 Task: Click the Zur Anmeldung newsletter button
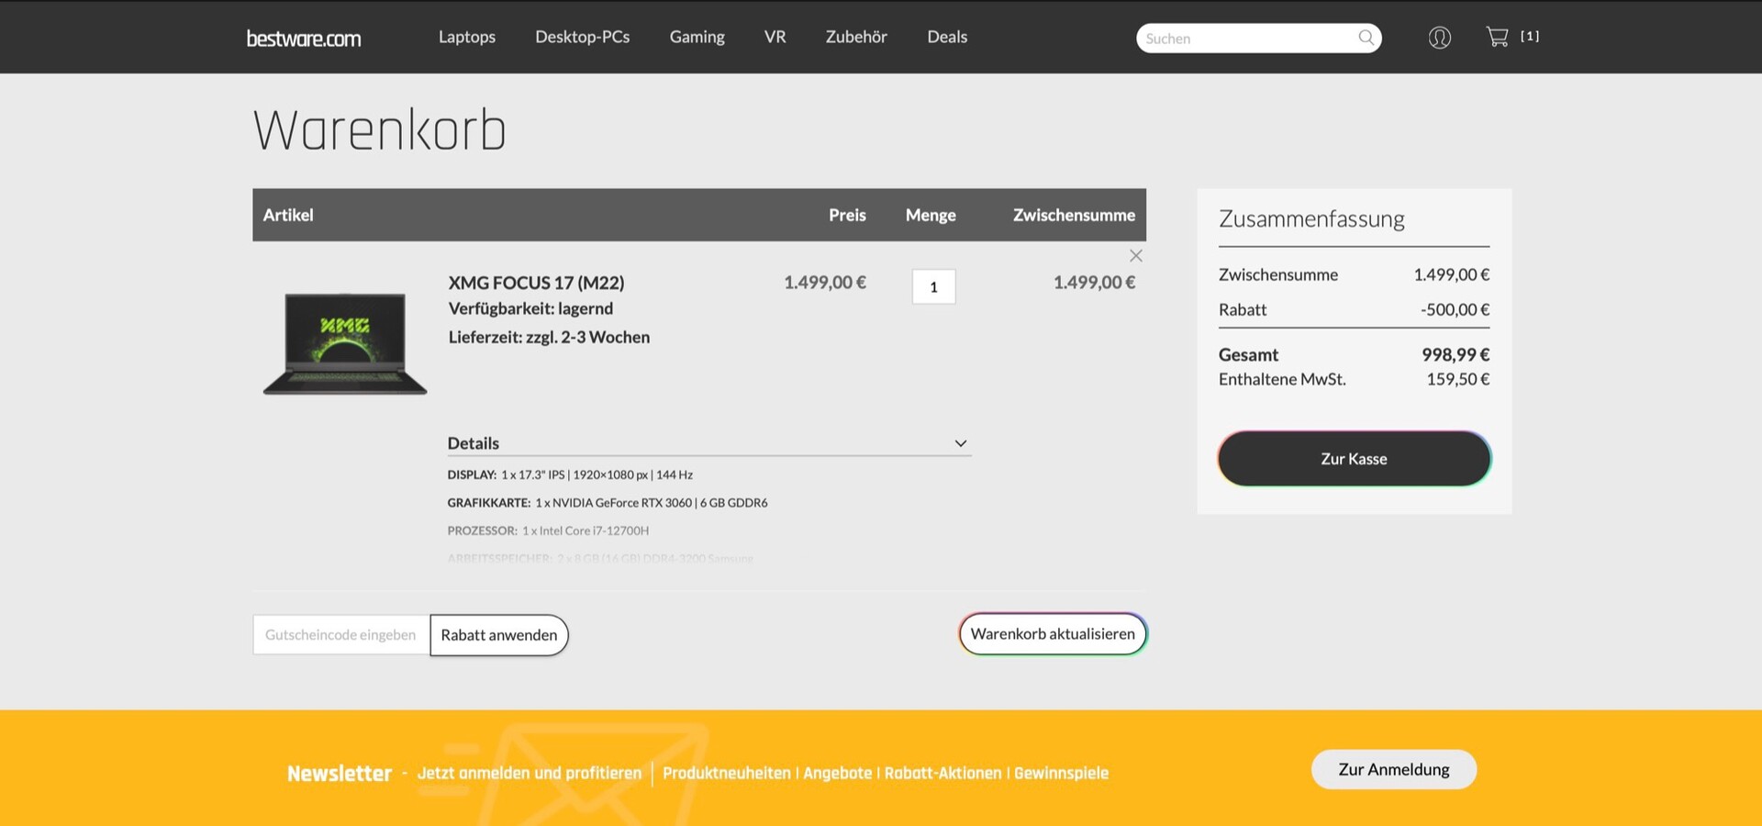[x=1394, y=769]
